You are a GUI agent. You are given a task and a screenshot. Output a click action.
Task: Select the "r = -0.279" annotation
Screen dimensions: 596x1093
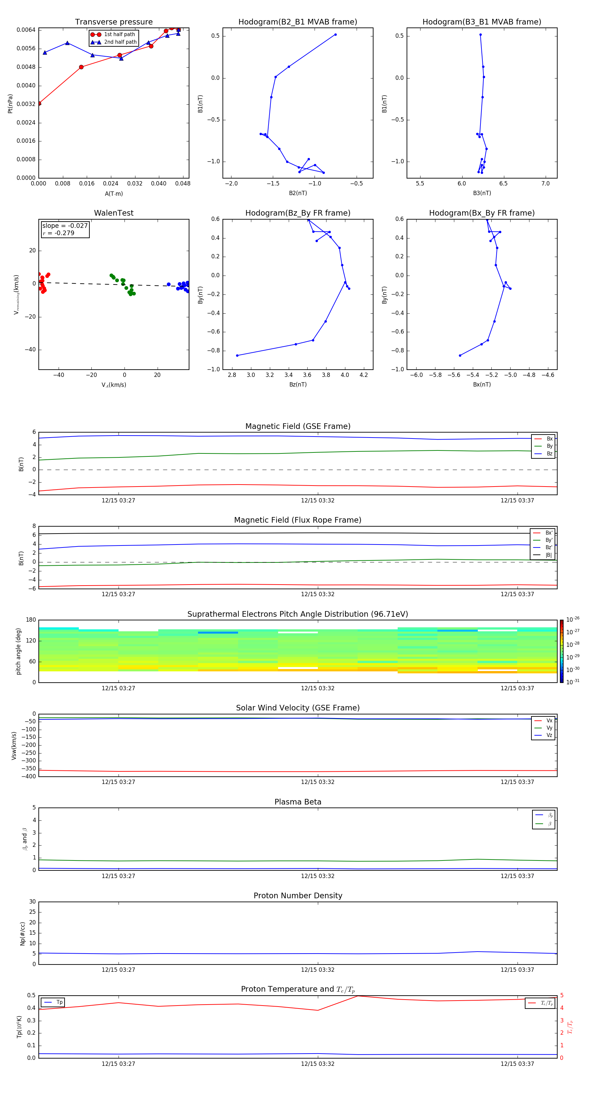pos(59,233)
